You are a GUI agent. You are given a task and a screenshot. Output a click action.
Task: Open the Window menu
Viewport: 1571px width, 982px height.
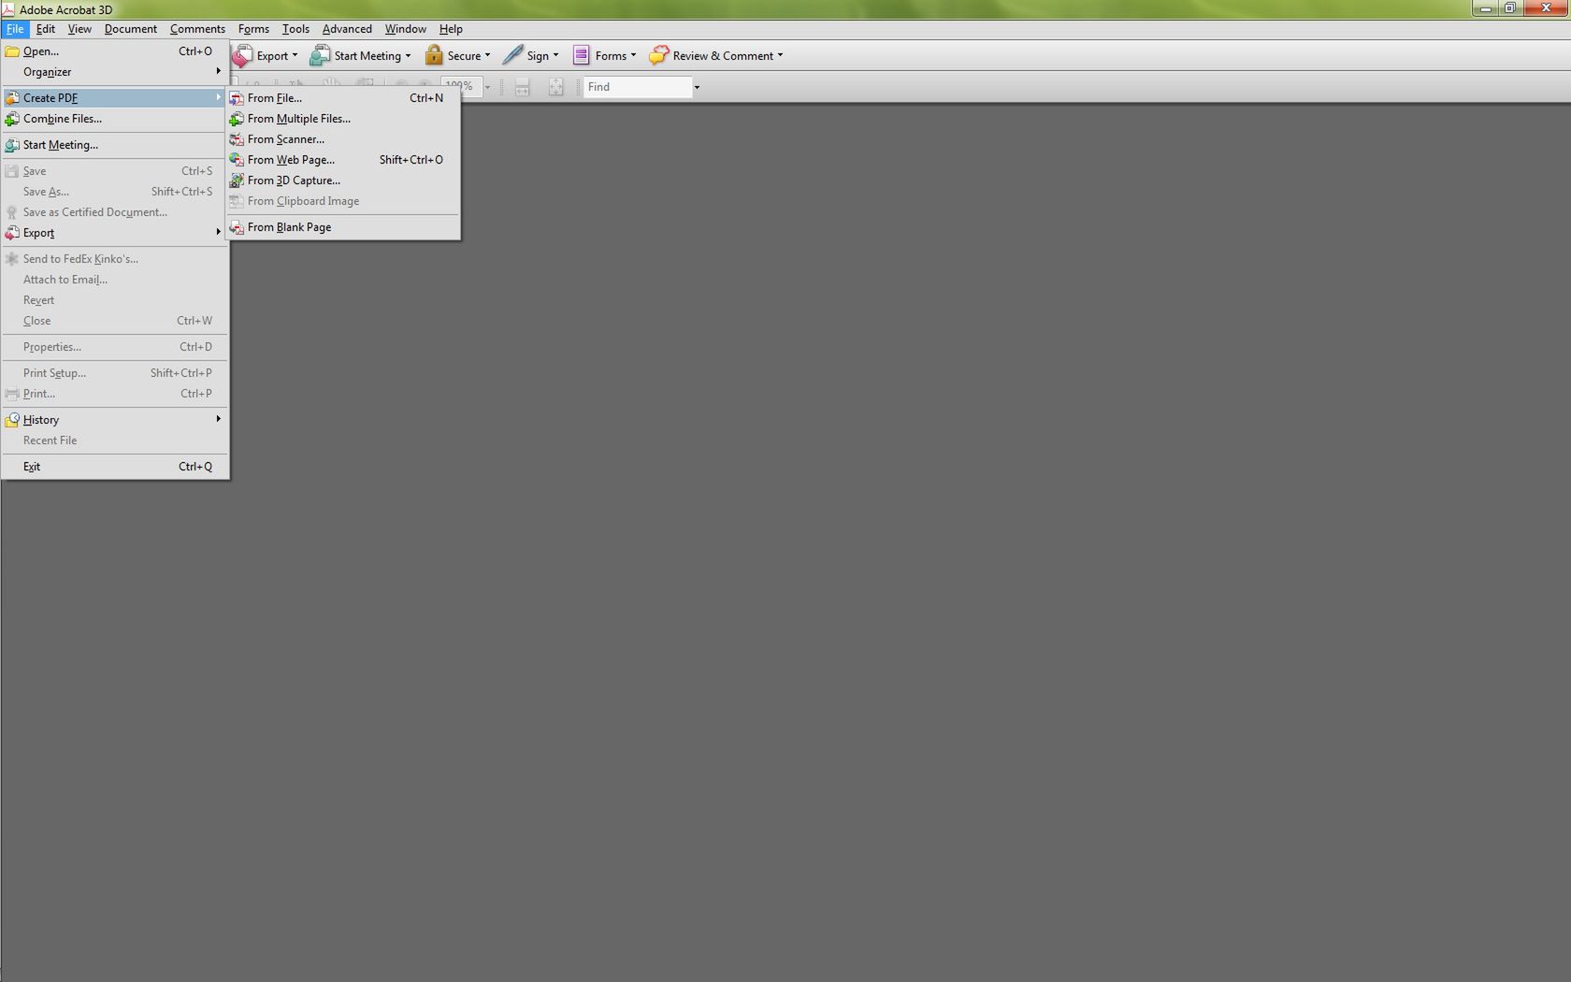pos(406,29)
